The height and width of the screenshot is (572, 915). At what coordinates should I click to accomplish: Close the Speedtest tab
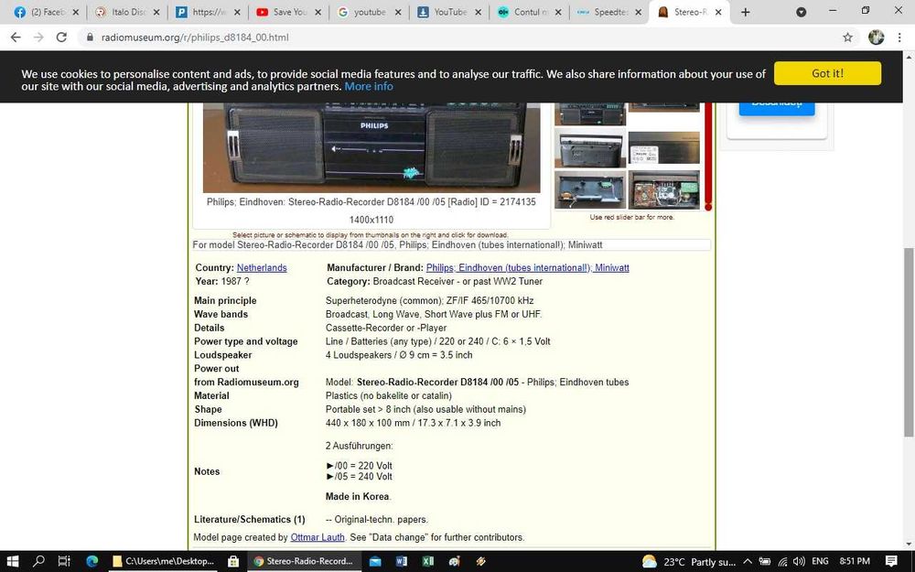click(x=638, y=12)
